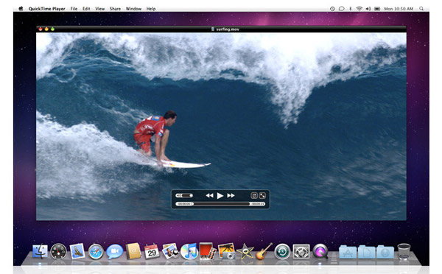Launch Photo Booth from the Dock
The height and width of the screenshot is (274, 442).
pos(208,251)
